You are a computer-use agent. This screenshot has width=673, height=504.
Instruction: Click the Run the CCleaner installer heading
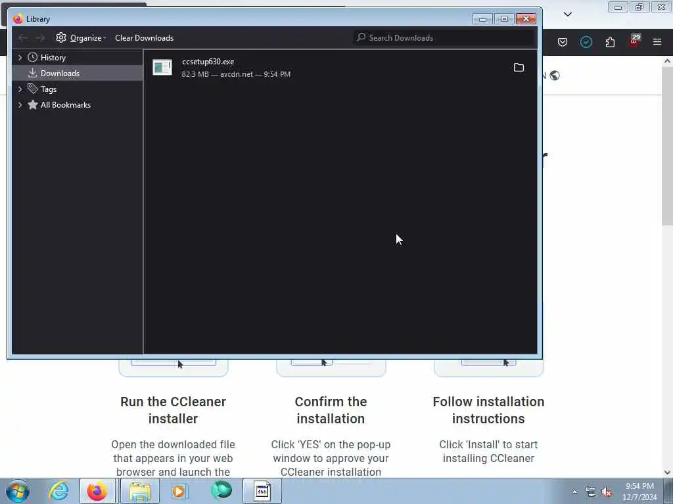pos(173,409)
